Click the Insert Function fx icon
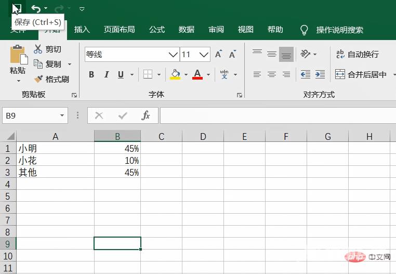 146,115
